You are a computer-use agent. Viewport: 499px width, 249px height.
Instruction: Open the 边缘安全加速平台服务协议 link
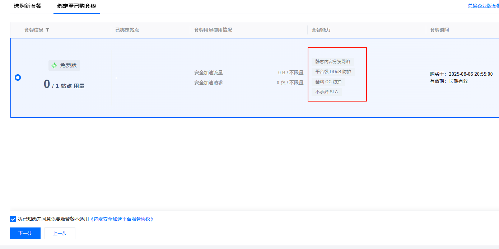(122, 219)
